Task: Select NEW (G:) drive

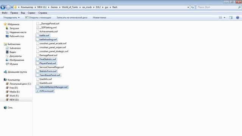Action: pyautogui.click(x=12, y=100)
